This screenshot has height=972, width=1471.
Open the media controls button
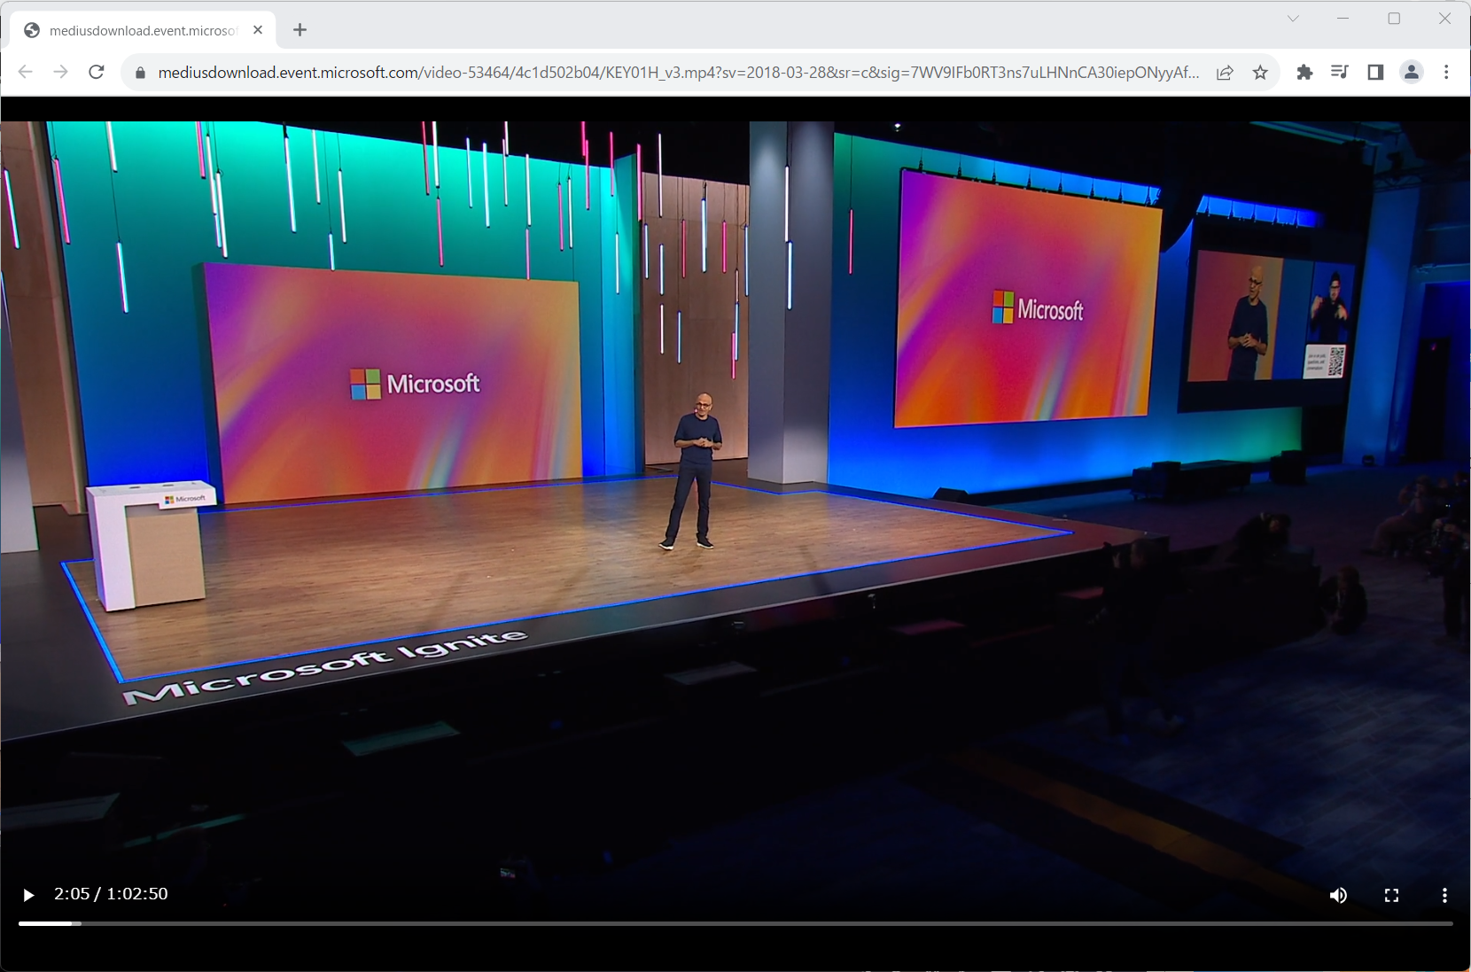coord(1340,73)
